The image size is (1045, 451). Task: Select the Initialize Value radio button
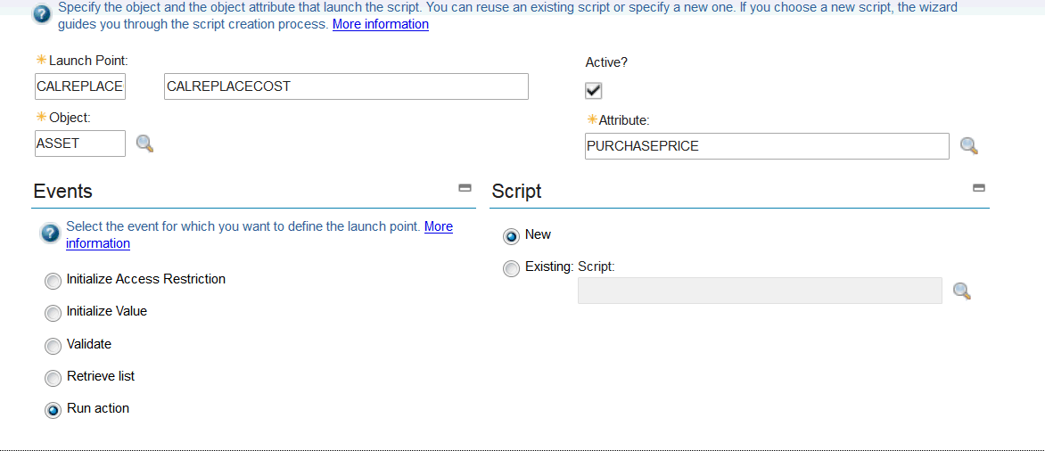tap(53, 313)
